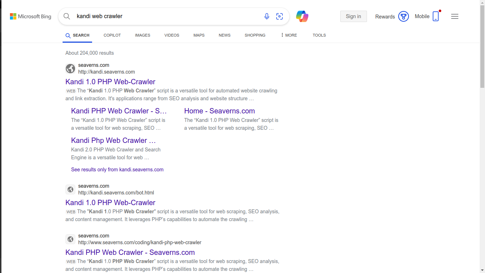Viewport: 485px width, 273px height.
Task: Open Copilot via colorful logo icon
Action: click(302, 16)
